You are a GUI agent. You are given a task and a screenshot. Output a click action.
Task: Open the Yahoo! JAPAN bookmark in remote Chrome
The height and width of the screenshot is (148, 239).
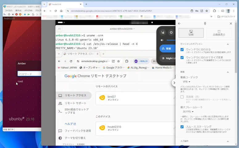click(x=67, y=68)
